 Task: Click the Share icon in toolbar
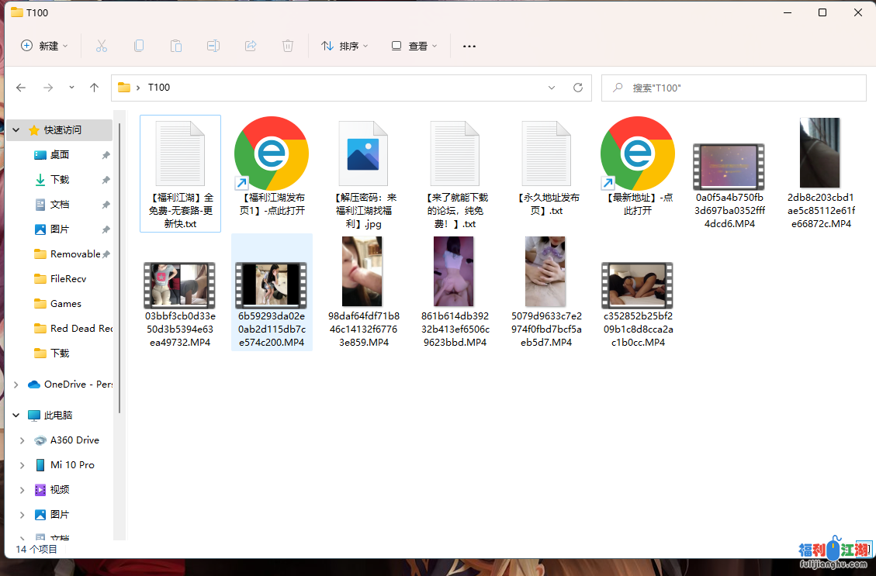[x=251, y=46]
